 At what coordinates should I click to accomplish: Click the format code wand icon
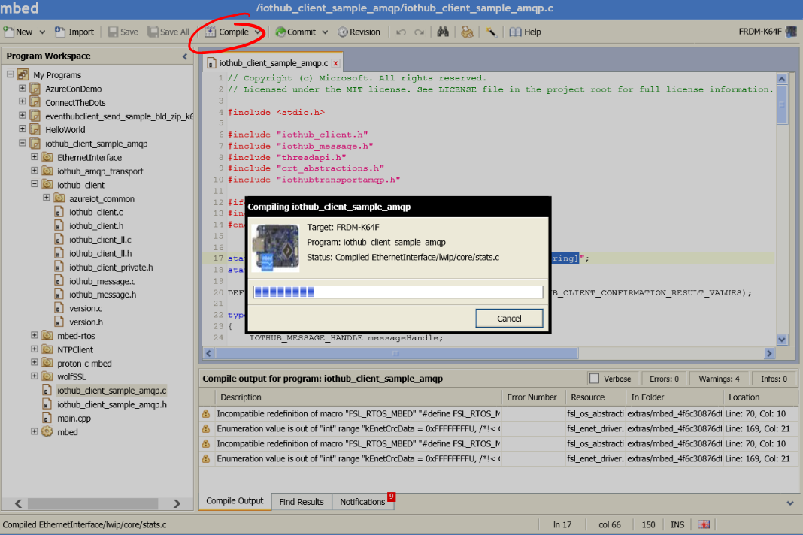[x=491, y=32]
